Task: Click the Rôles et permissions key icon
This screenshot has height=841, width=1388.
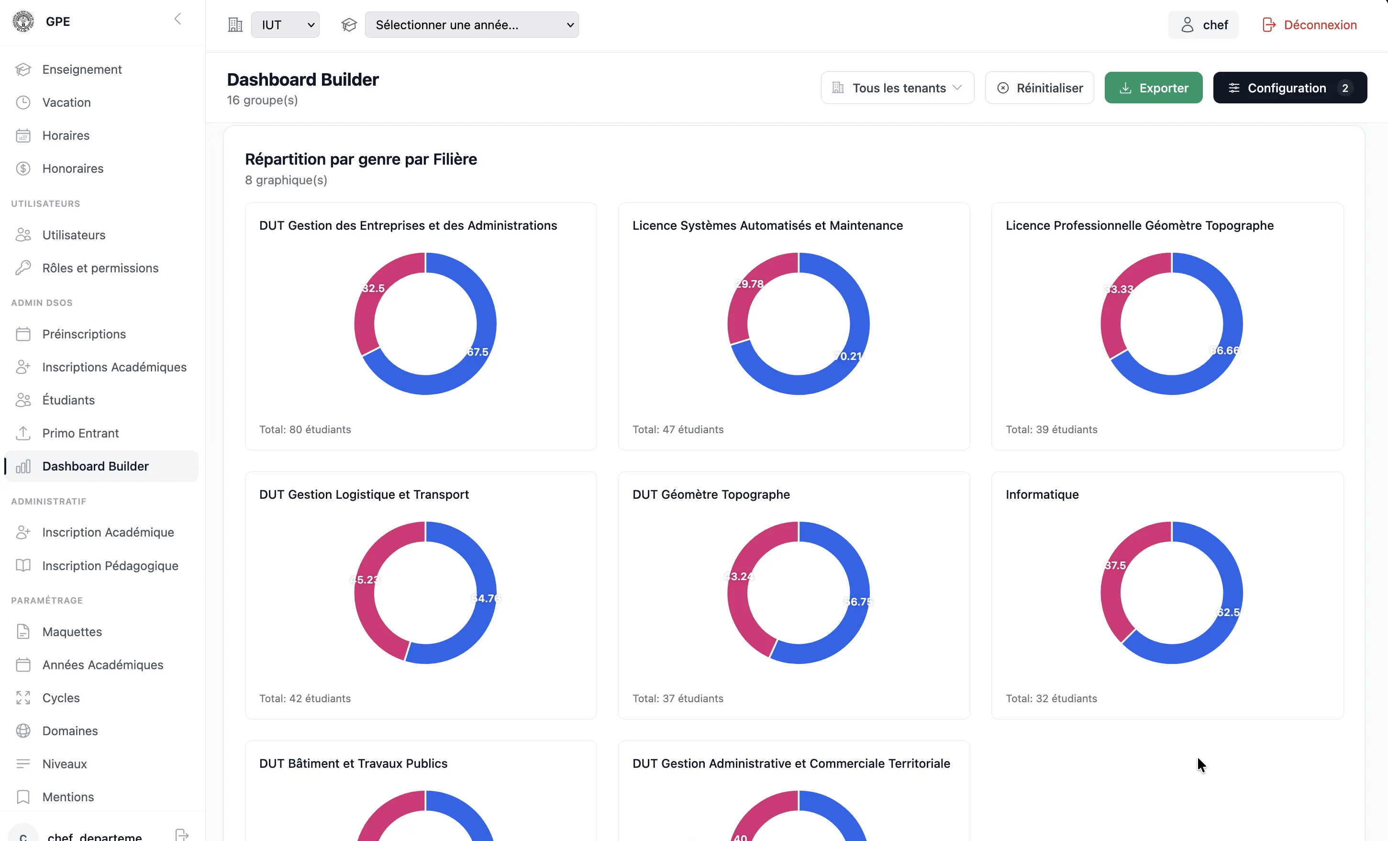Action: tap(23, 268)
